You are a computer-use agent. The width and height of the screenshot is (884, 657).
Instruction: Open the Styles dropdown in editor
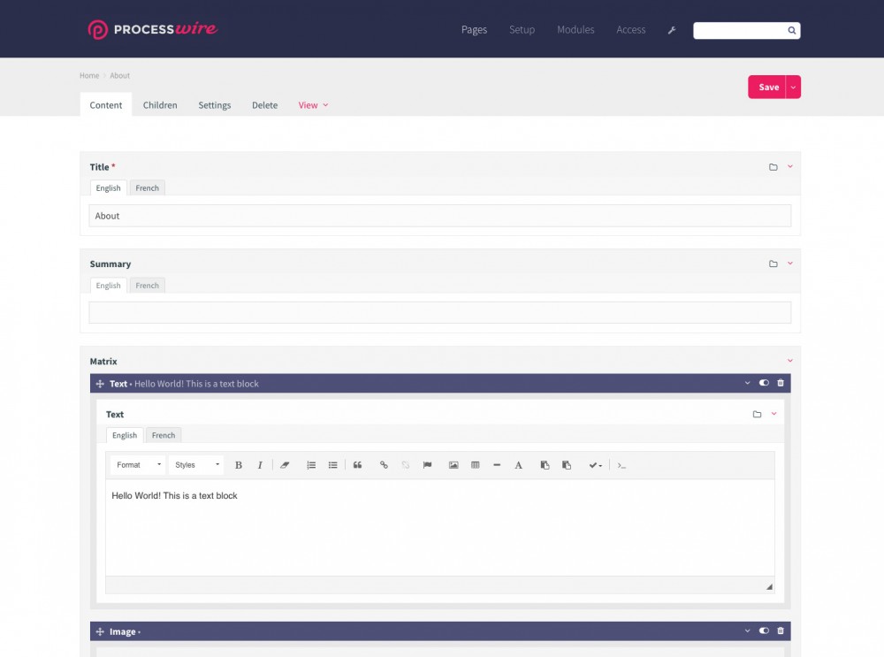coord(196,465)
